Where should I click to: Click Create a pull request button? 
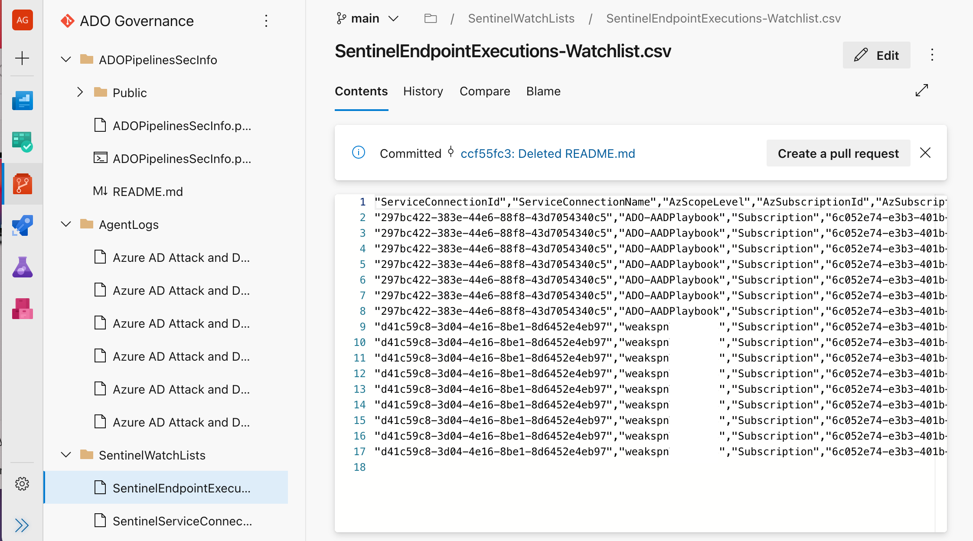(x=838, y=153)
